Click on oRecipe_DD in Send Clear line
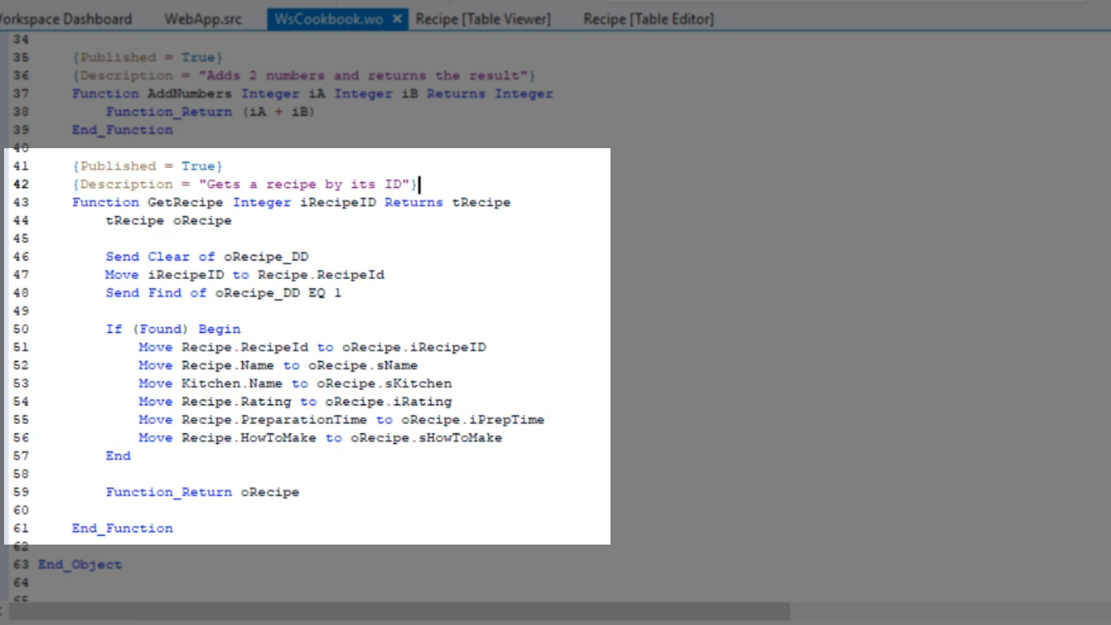This screenshot has width=1111, height=625. [x=266, y=257]
